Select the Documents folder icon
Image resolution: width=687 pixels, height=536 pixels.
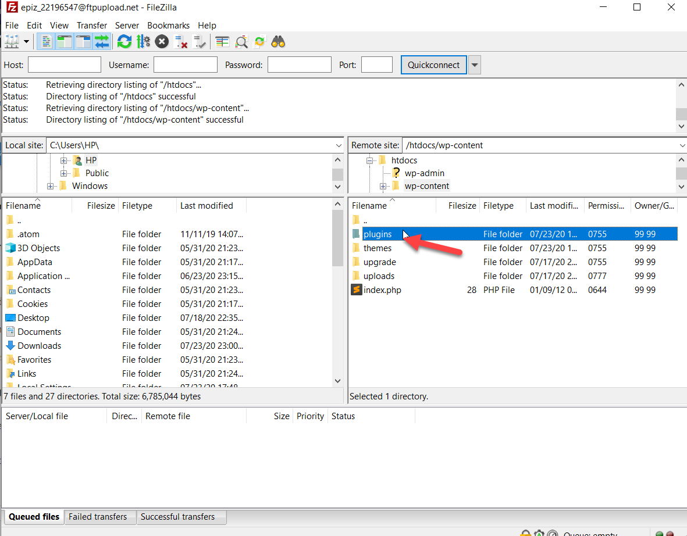pos(10,331)
